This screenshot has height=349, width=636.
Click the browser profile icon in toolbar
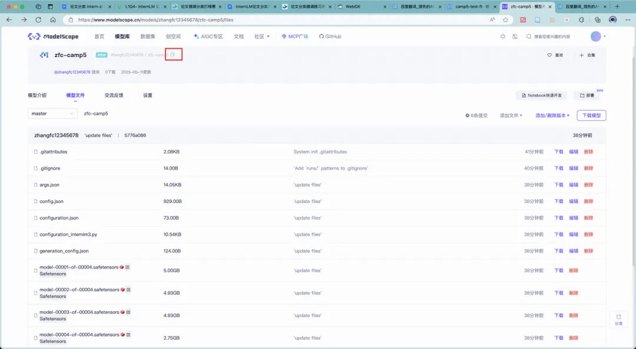pos(613,20)
